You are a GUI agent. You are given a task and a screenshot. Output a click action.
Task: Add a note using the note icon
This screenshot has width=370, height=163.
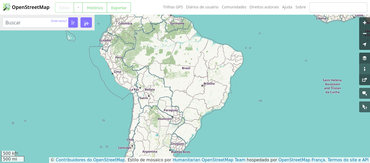[365, 93]
